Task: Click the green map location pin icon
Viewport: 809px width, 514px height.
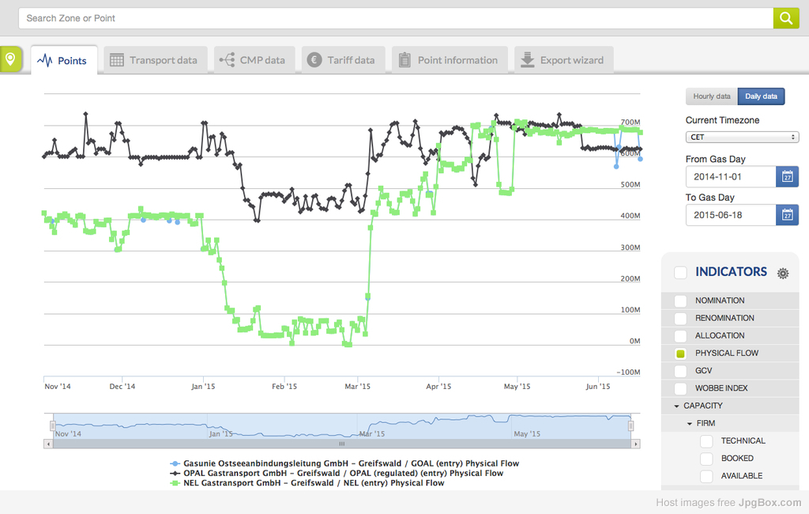Action: (10, 59)
